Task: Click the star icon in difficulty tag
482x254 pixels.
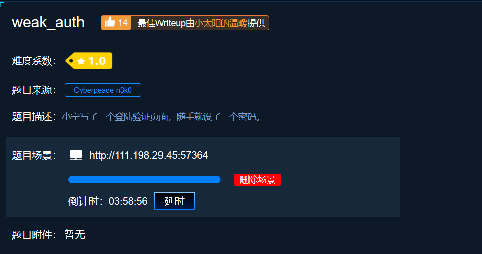Action: click(x=81, y=61)
